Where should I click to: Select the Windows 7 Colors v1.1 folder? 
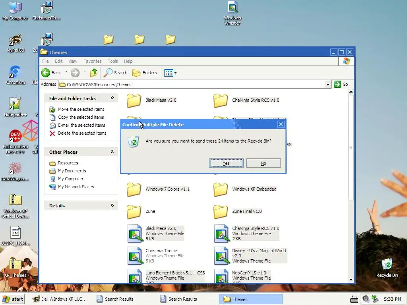[x=158, y=189]
